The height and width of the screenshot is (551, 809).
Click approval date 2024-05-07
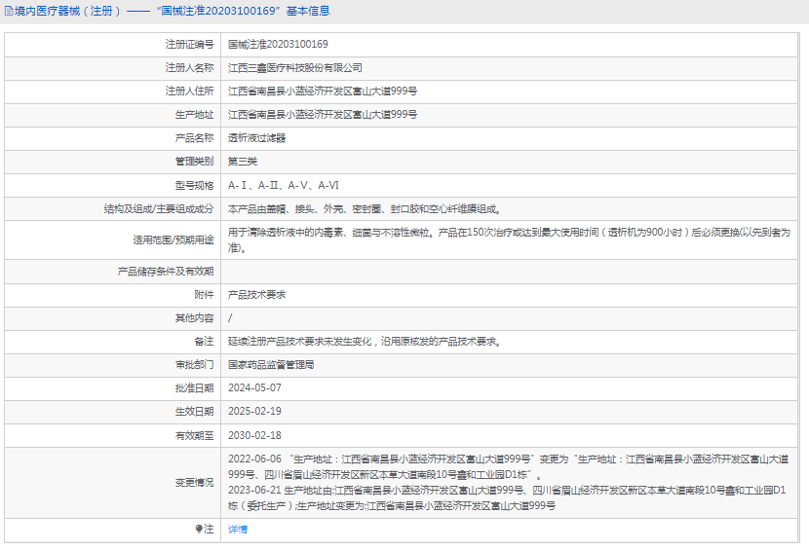tap(254, 388)
